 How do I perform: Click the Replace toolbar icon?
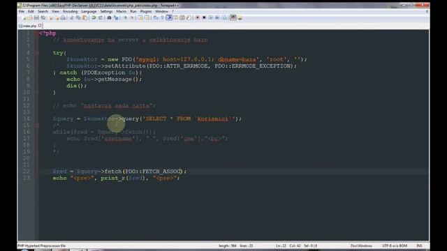click(x=116, y=17)
